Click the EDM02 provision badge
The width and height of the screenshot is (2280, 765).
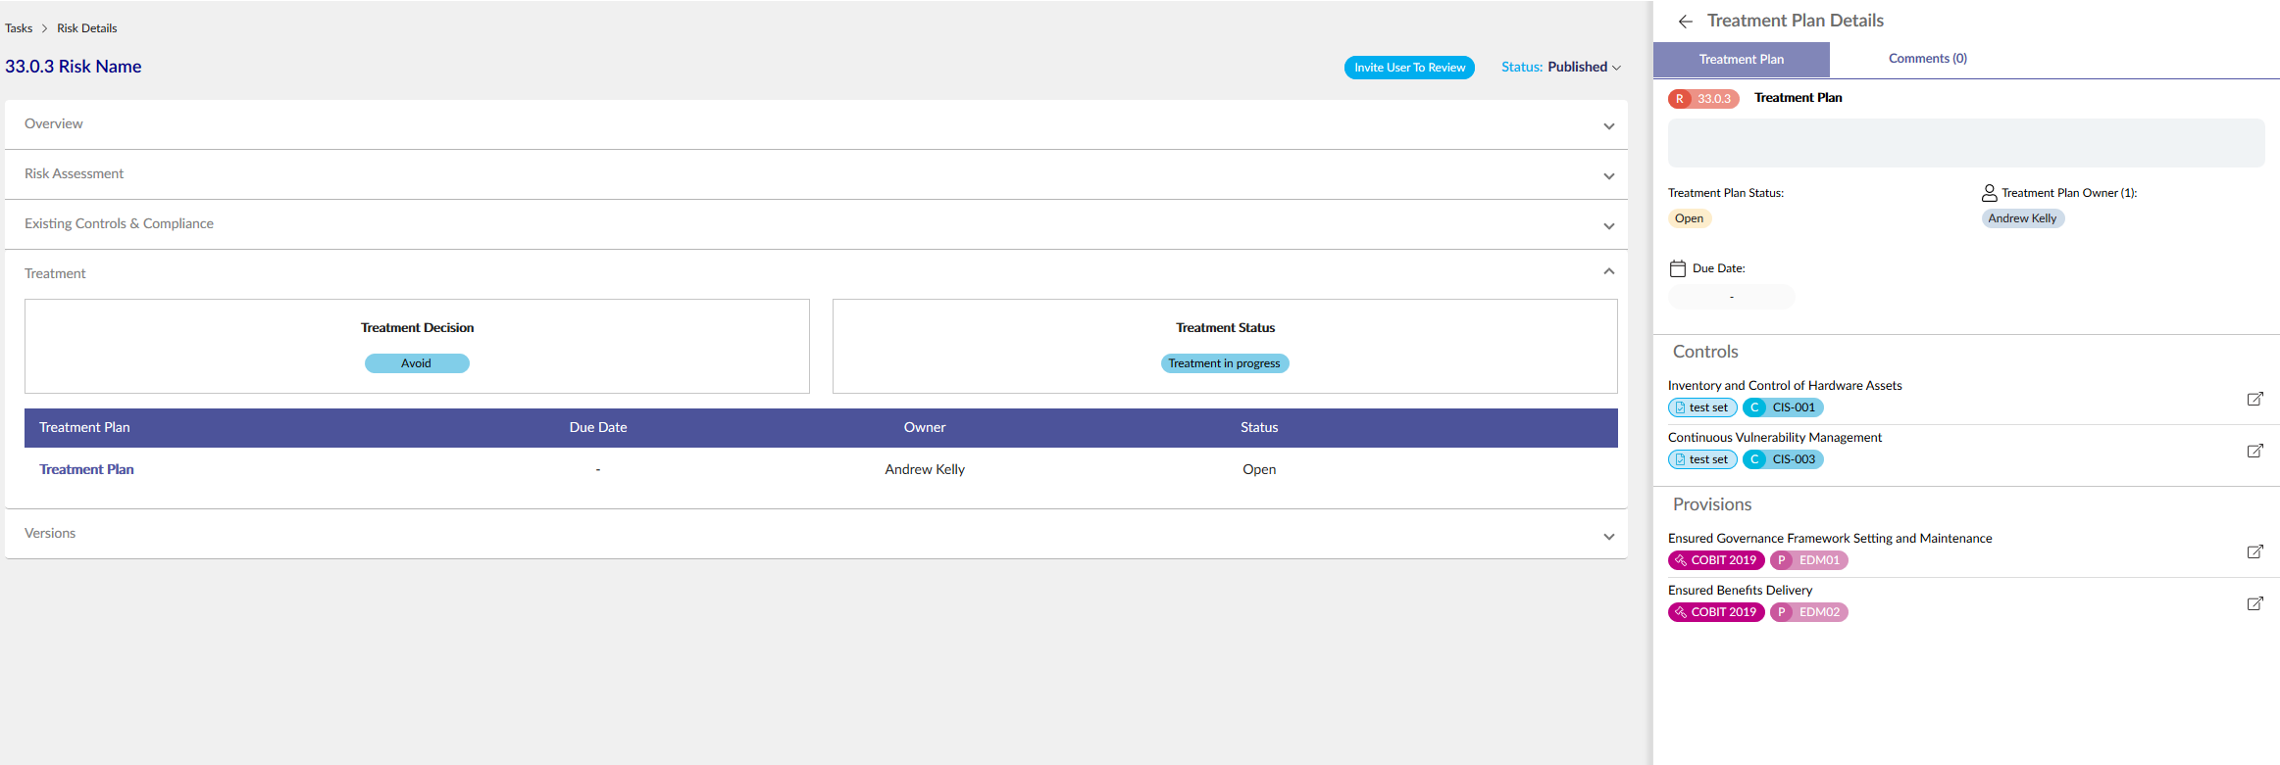1809,612
